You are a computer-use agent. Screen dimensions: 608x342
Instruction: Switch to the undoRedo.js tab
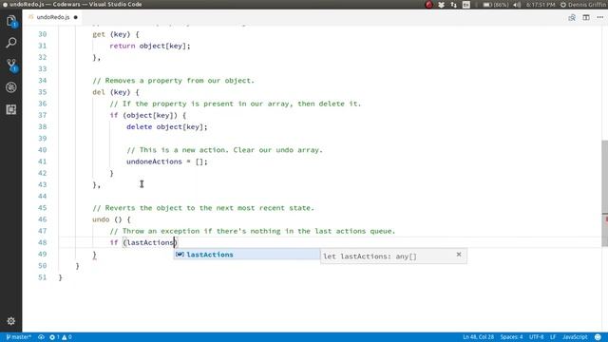pos(53,17)
